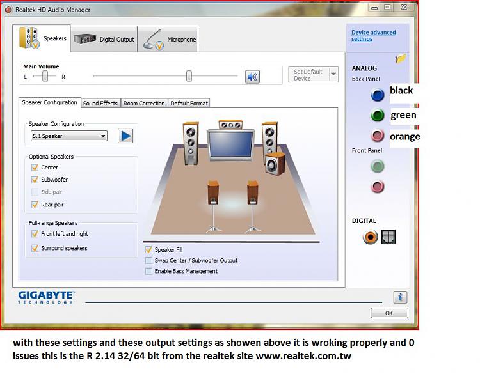The width and height of the screenshot is (480, 374).
Task: Open the 5.1 Speaker configuration dropdown
Action: [69, 136]
